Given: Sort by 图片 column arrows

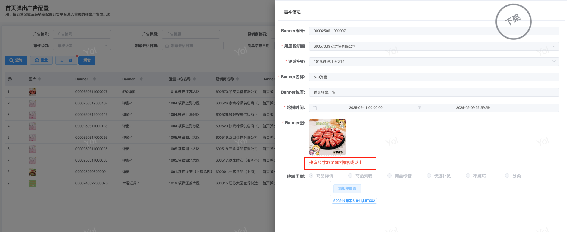Looking at the screenshot, I should (40, 79).
